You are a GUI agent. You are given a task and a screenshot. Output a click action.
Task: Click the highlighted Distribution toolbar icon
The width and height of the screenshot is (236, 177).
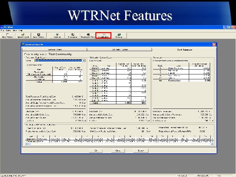(103, 35)
